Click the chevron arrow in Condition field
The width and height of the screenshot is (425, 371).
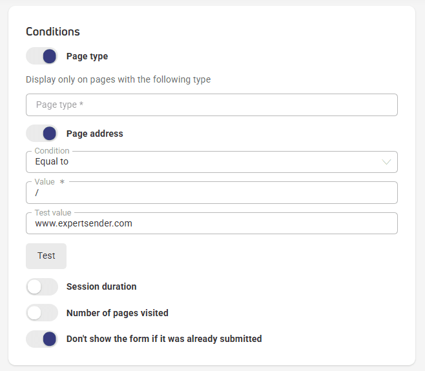coord(386,162)
